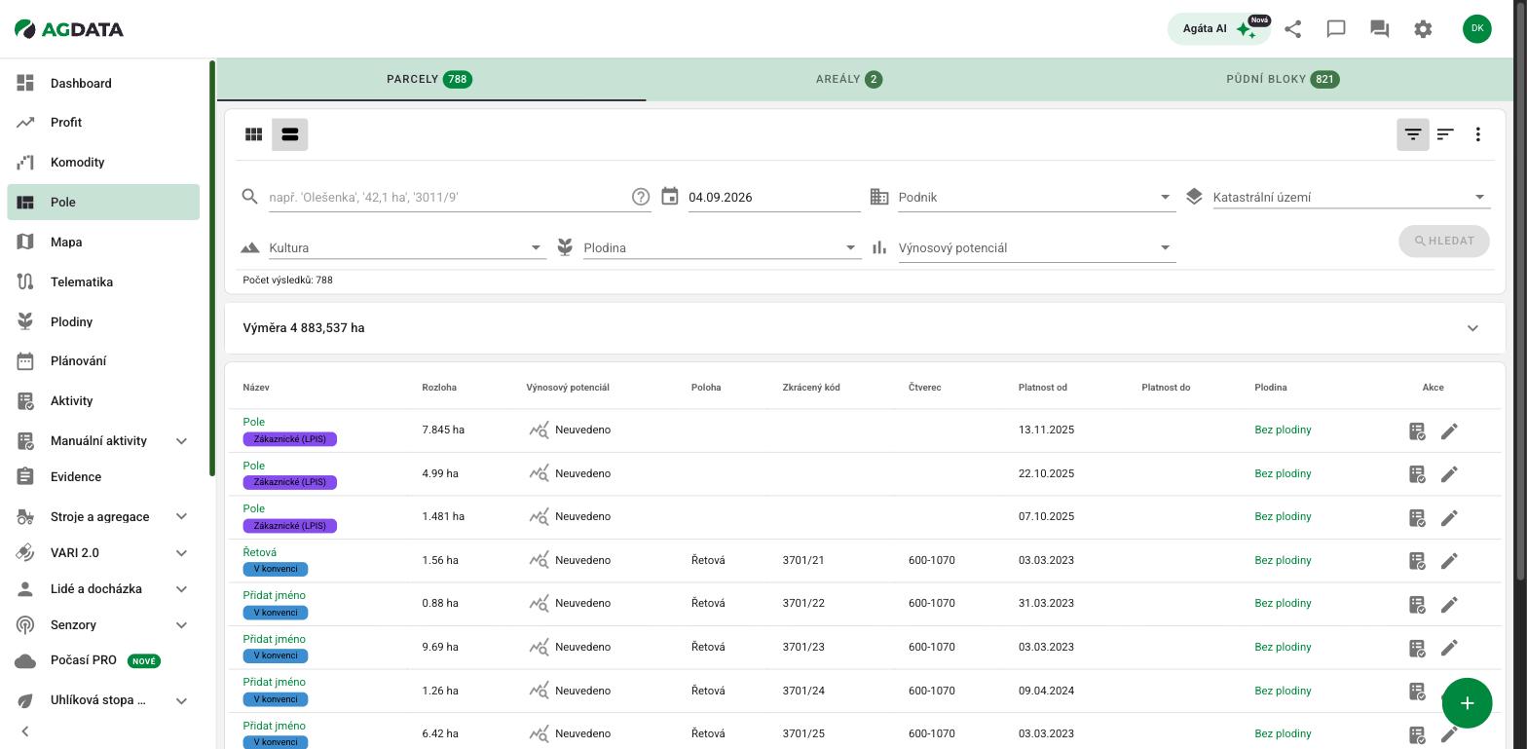Click the green add plus button
The image size is (1527, 749).
(1467, 703)
